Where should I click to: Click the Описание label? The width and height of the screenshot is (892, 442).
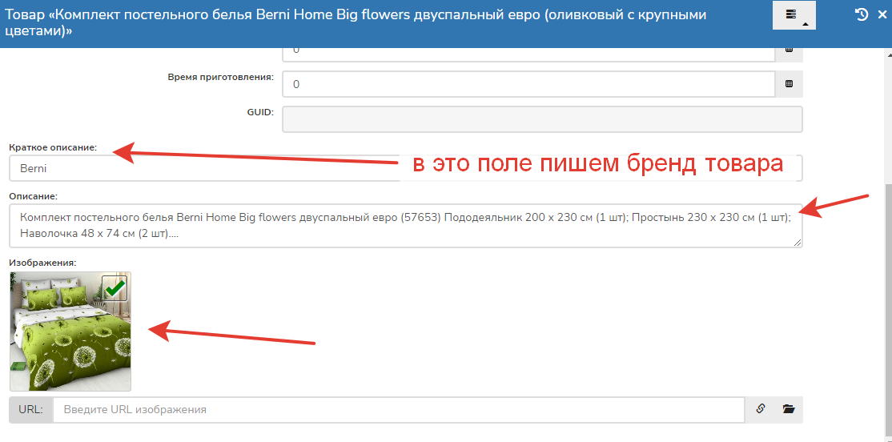(34, 196)
